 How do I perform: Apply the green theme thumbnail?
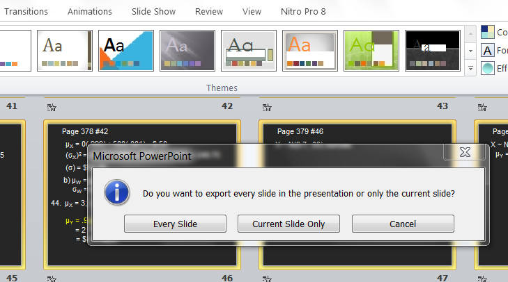point(371,51)
